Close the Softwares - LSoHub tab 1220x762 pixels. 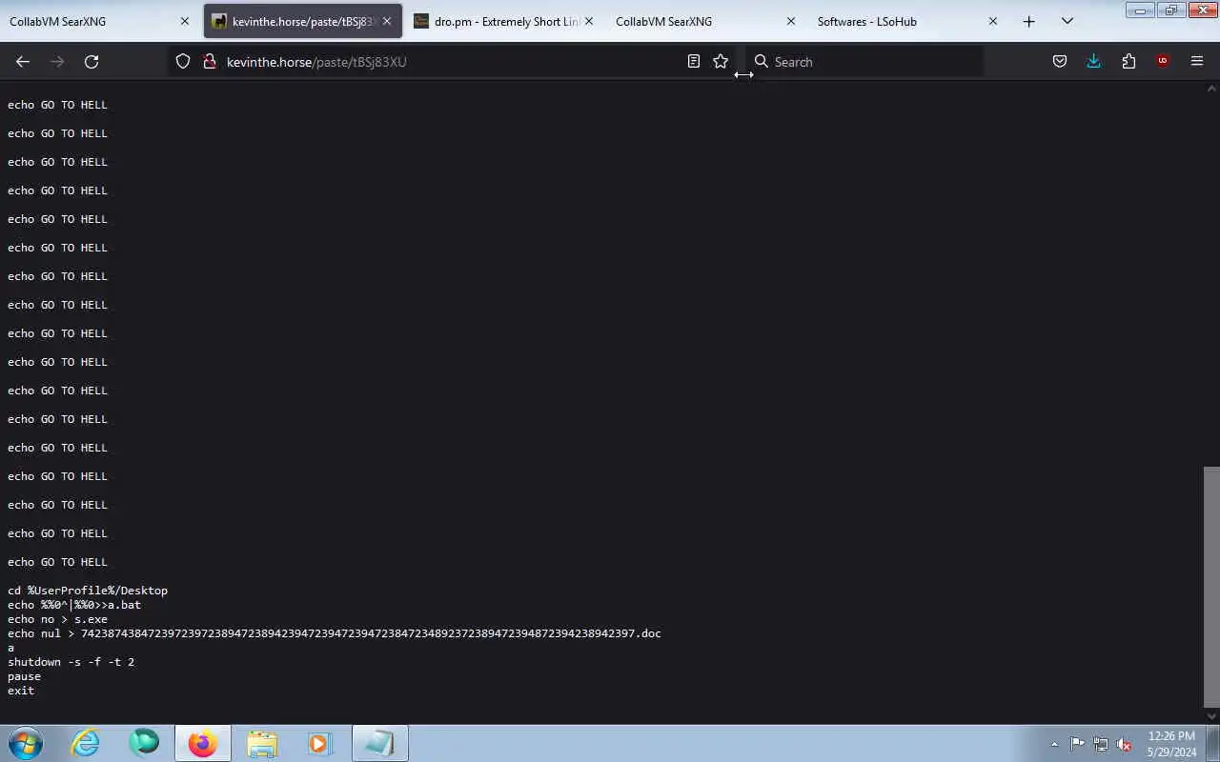click(x=992, y=21)
